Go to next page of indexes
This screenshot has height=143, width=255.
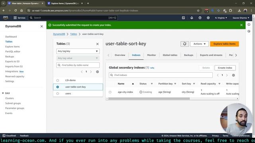point(227,75)
